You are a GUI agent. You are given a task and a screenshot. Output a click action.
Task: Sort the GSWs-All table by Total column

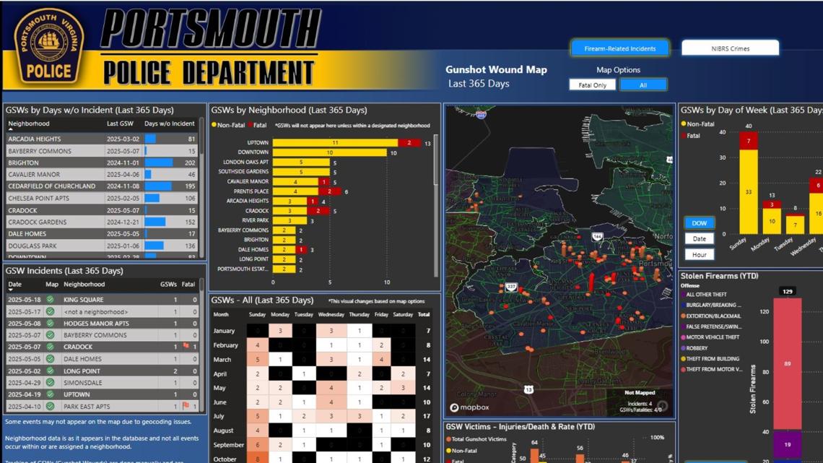(x=422, y=314)
